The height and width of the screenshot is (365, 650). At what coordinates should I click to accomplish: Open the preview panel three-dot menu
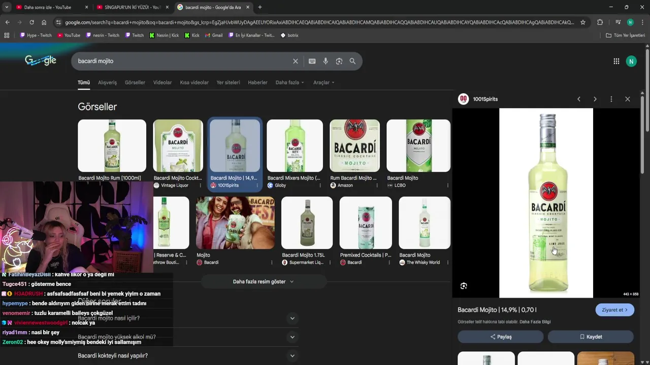(x=611, y=99)
